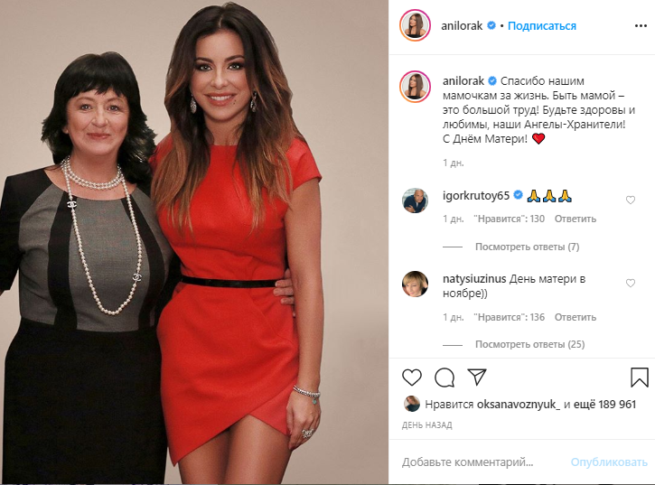Open the comment bubble icon
655x485 pixels.
point(444,378)
